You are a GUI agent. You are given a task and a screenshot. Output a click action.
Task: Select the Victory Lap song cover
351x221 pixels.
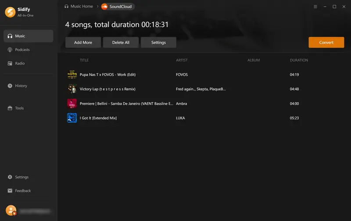pyautogui.click(x=72, y=89)
